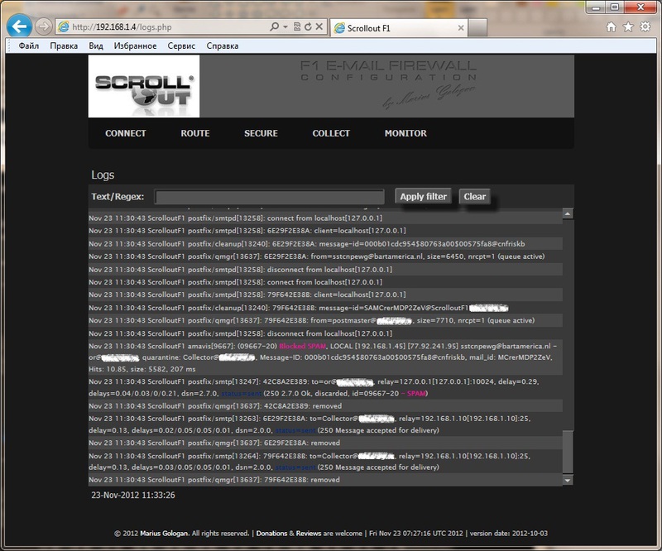Select log line '79F642E38B: client=localhost'

pos(325,295)
